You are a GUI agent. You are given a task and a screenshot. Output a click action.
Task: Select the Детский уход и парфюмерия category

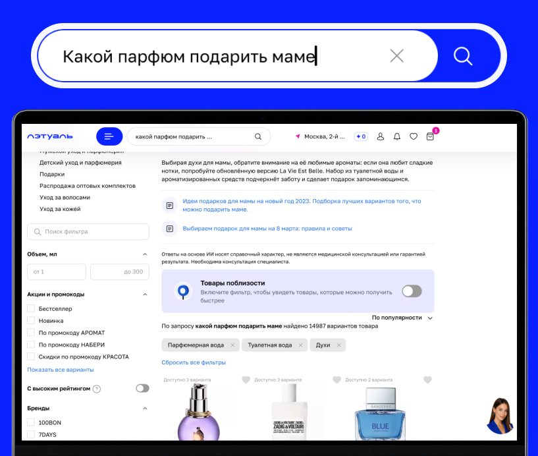point(80,162)
